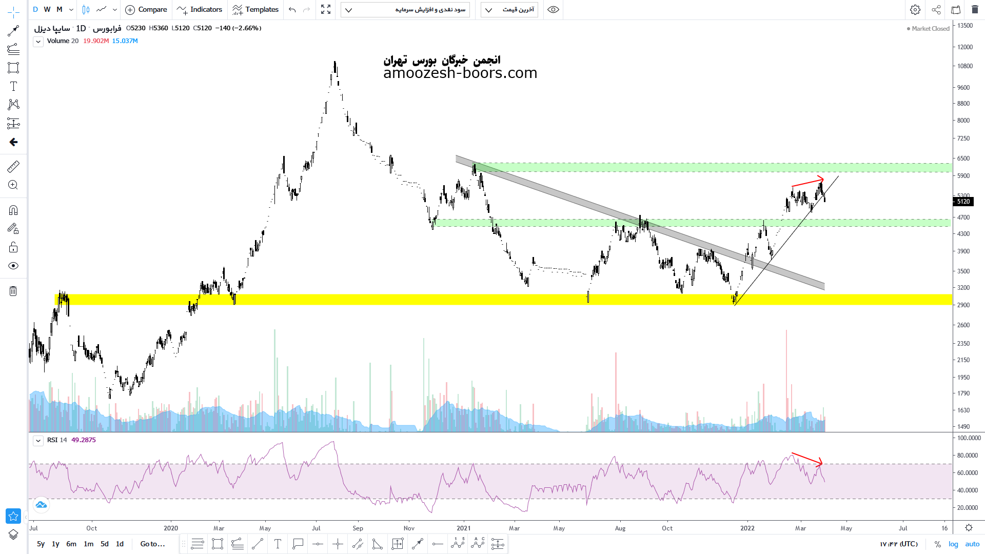Open chart settings gear icon
985x554 pixels.
[915, 10]
